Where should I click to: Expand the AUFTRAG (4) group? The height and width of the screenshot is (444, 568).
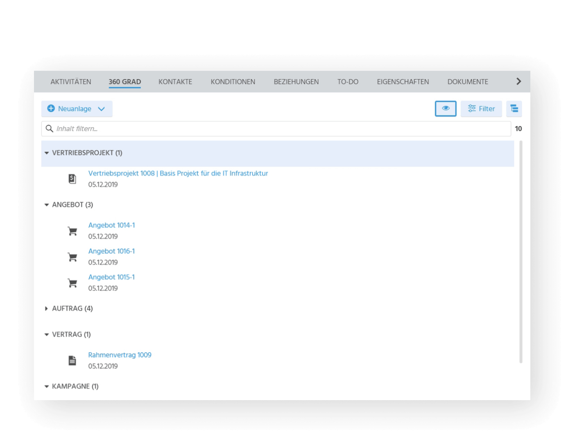click(x=46, y=309)
